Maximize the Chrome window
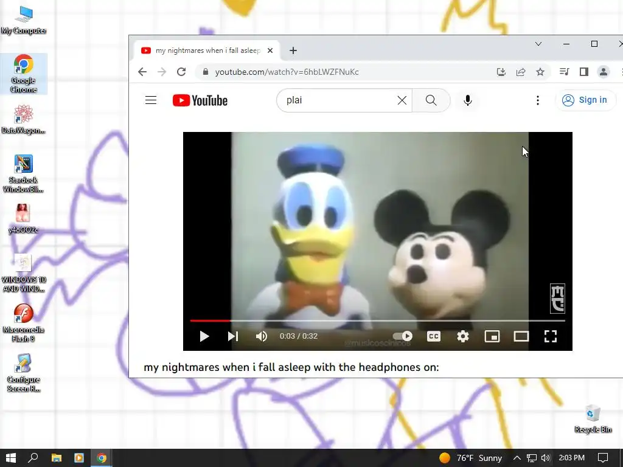The image size is (623, 467). click(x=594, y=44)
